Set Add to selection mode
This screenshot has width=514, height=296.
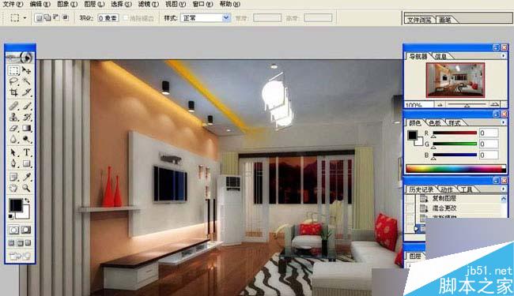(47, 17)
